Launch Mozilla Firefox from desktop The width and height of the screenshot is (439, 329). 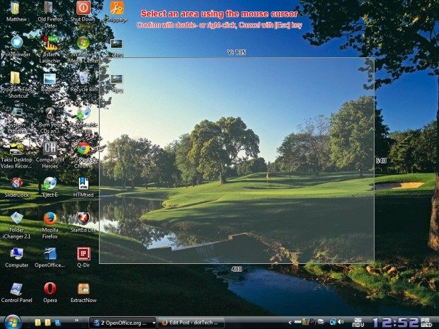point(50,219)
